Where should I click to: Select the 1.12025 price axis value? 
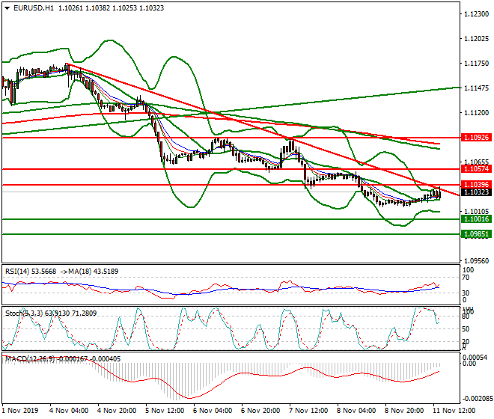pyautogui.click(x=476, y=39)
